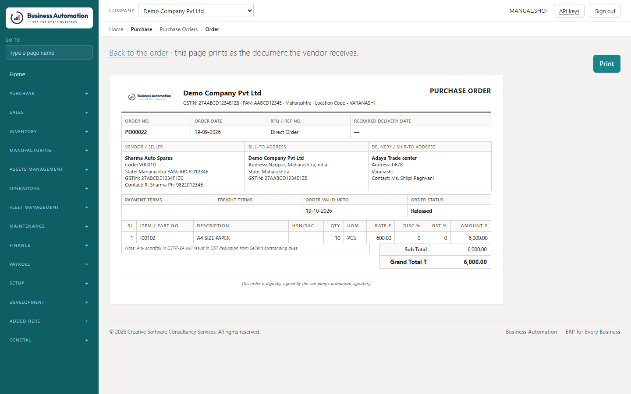This screenshot has height=394, width=631.
Task: Expand the Maintenance sidebar section
Action: click(49, 226)
